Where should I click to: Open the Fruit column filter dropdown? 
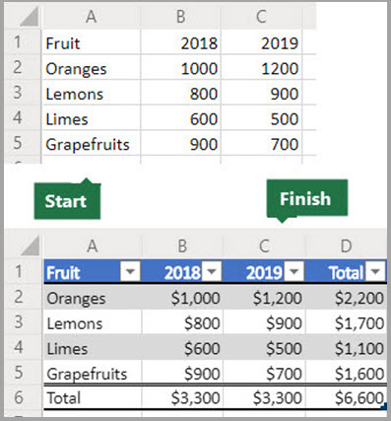pyautogui.click(x=130, y=271)
